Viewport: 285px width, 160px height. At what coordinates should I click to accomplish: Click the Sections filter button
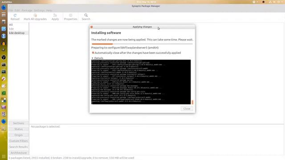(x=19, y=123)
